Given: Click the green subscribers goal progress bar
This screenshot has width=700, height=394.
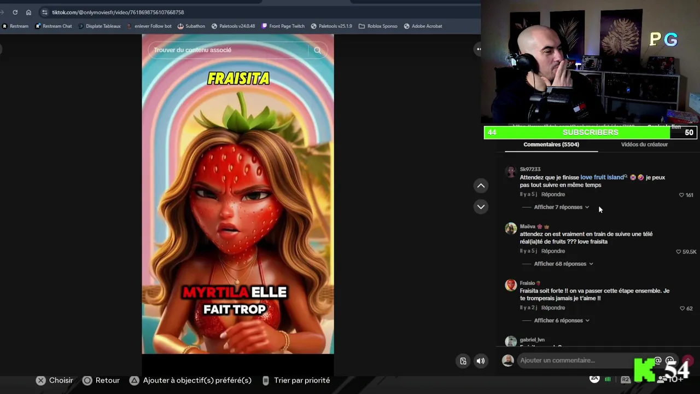Looking at the screenshot, I should click(x=590, y=132).
